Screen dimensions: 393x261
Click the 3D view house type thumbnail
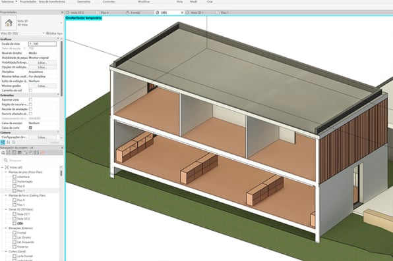point(9,23)
